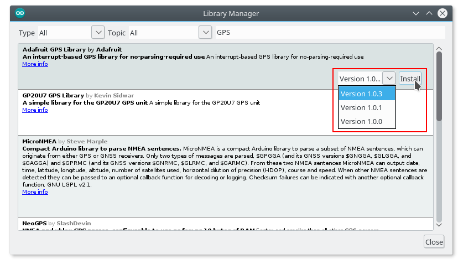
Task: Collapse the version selector dropdown arrow
Action: (x=389, y=79)
